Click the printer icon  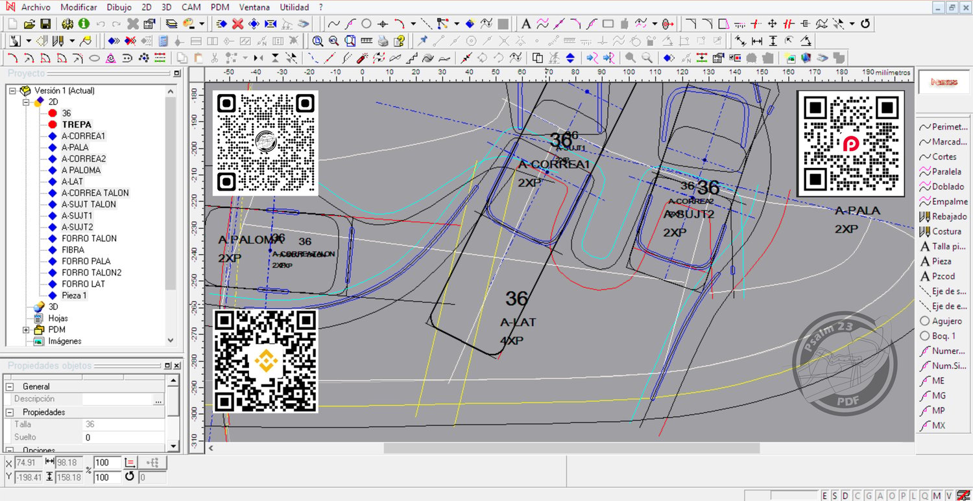tap(383, 41)
